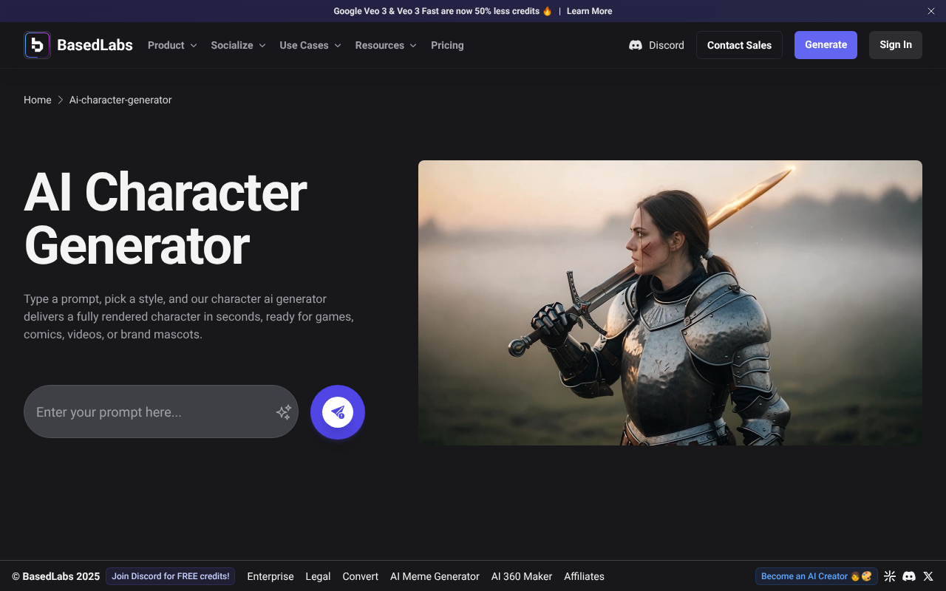Image resolution: width=946 pixels, height=591 pixels.
Task: Open Discord from the footer icon
Action: pyautogui.click(x=909, y=576)
